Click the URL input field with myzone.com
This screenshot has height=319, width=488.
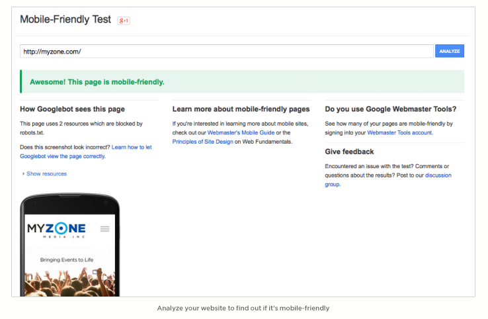227,52
